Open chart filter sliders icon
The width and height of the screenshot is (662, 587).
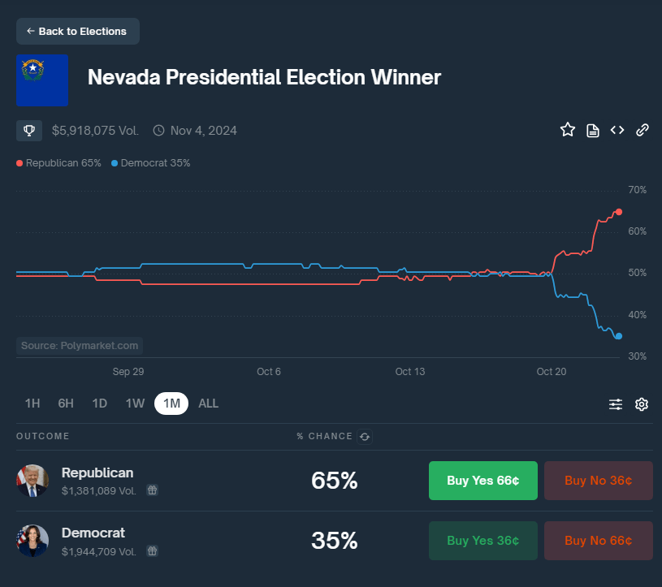pos(616,404)
